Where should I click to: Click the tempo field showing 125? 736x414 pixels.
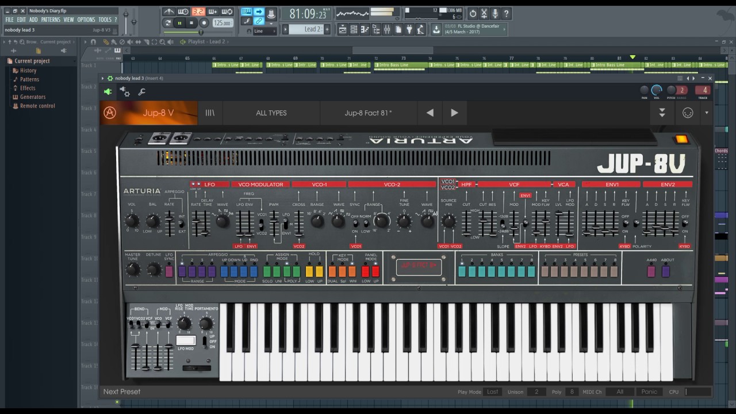pyautogui.click(x=223, y=23)
